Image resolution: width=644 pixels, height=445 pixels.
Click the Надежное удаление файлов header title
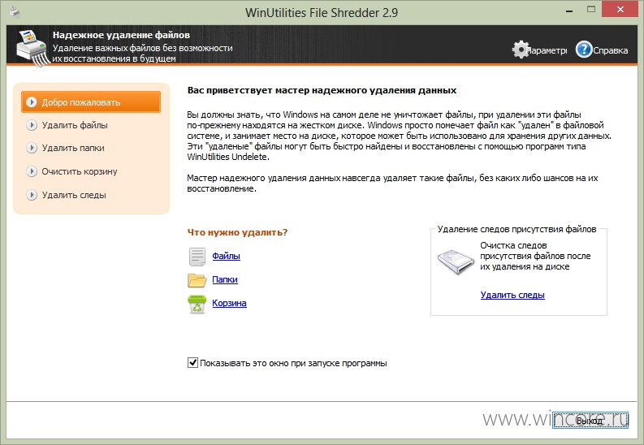121,35
